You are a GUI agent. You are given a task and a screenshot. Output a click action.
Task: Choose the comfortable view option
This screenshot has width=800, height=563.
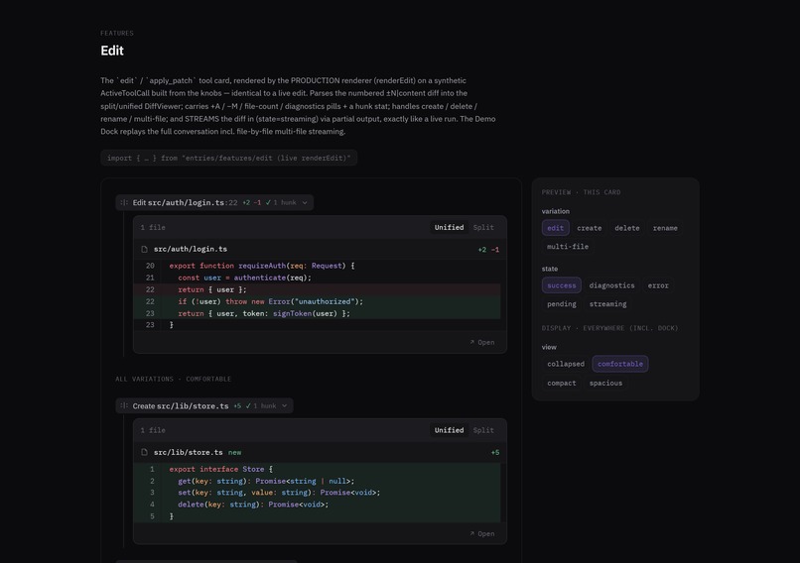click(620, 365)
